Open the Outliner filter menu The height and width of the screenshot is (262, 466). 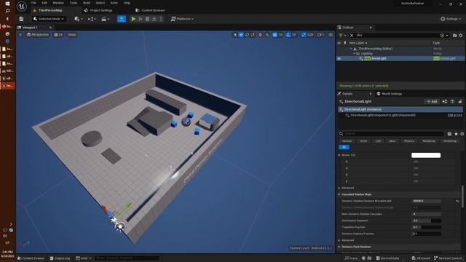(x=342, y=35)
